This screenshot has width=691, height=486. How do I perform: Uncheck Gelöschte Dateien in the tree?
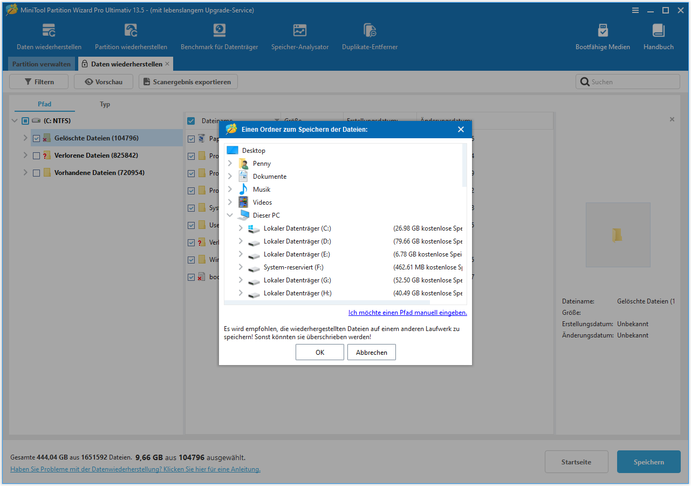pos(36,138)
